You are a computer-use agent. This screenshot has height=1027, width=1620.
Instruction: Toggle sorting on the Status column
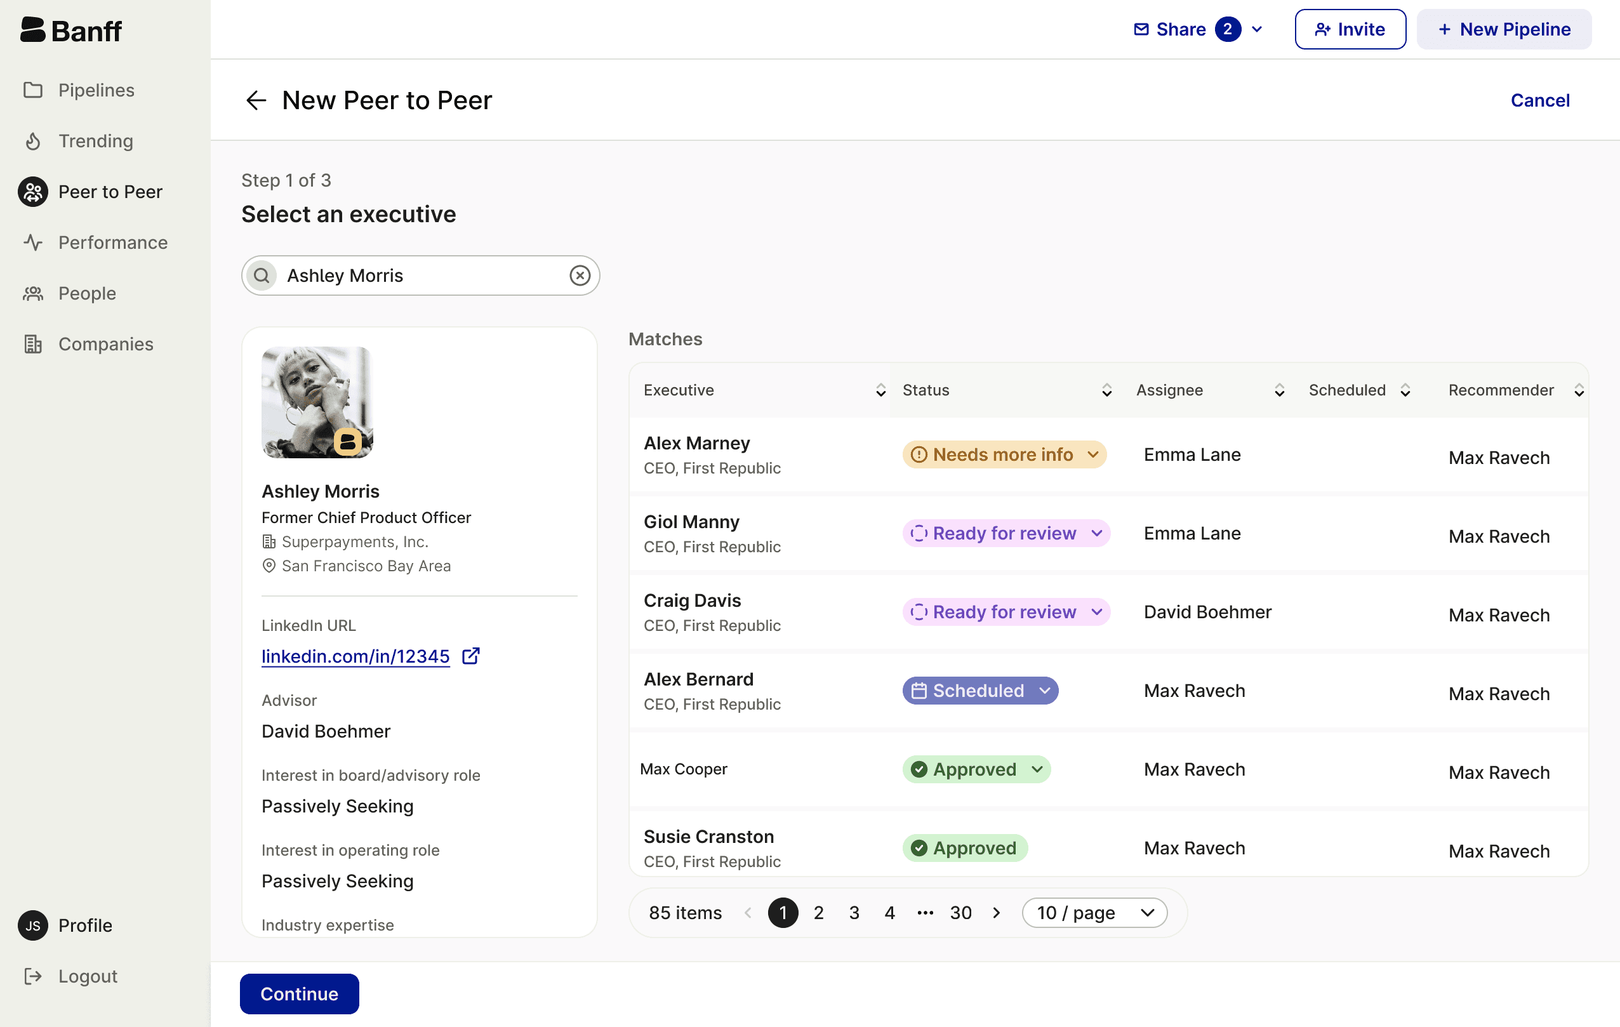[1106, 391]
